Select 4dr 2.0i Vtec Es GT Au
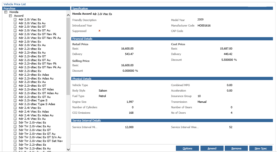 (34, 31)
